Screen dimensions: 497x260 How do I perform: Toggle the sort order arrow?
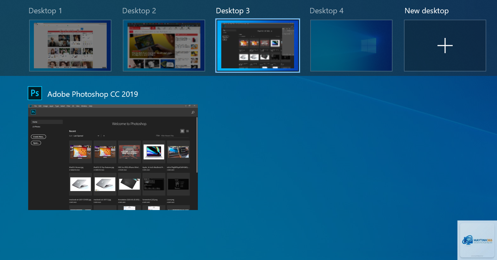(x=104, y=136)
